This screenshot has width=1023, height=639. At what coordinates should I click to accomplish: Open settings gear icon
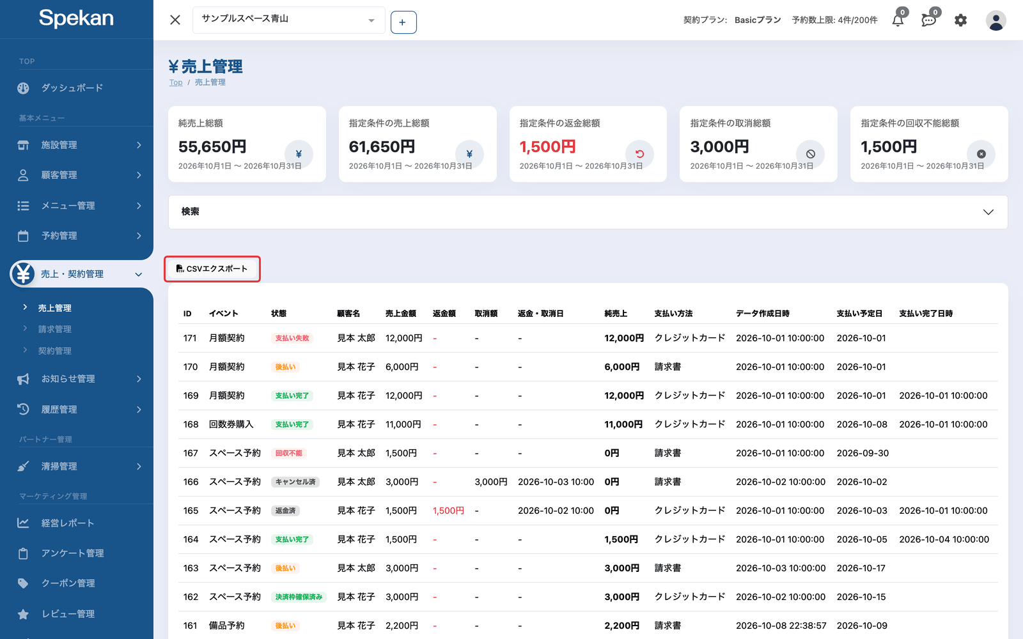960,20
